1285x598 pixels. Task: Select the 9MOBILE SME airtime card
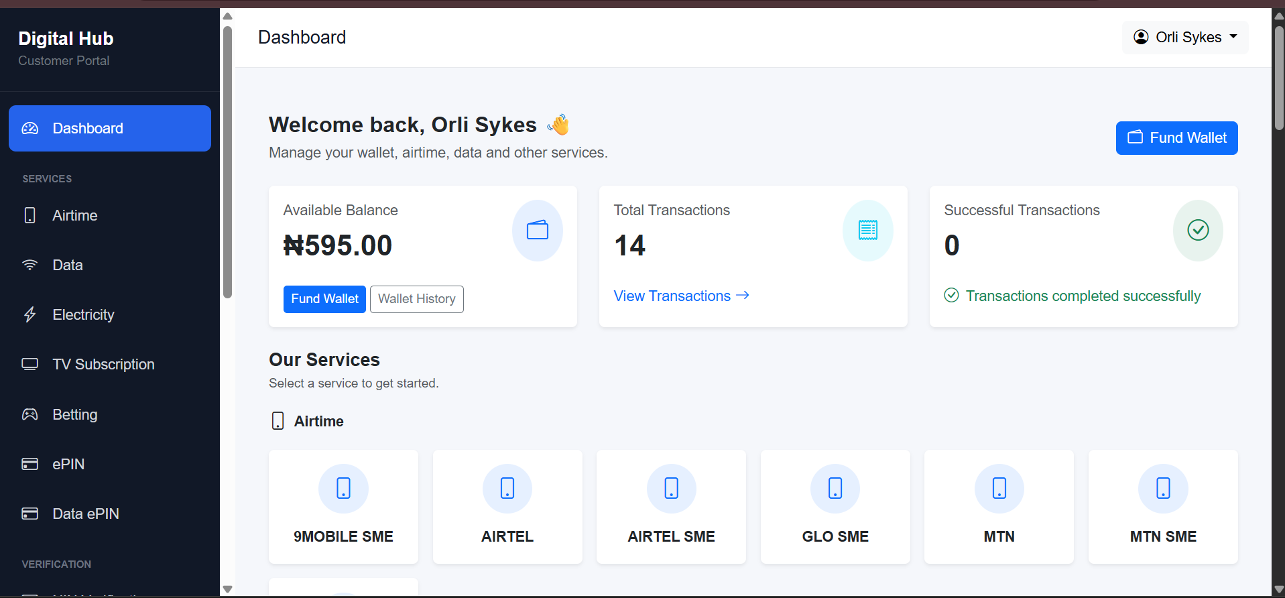pyautogui.click(x=343, y=507)
